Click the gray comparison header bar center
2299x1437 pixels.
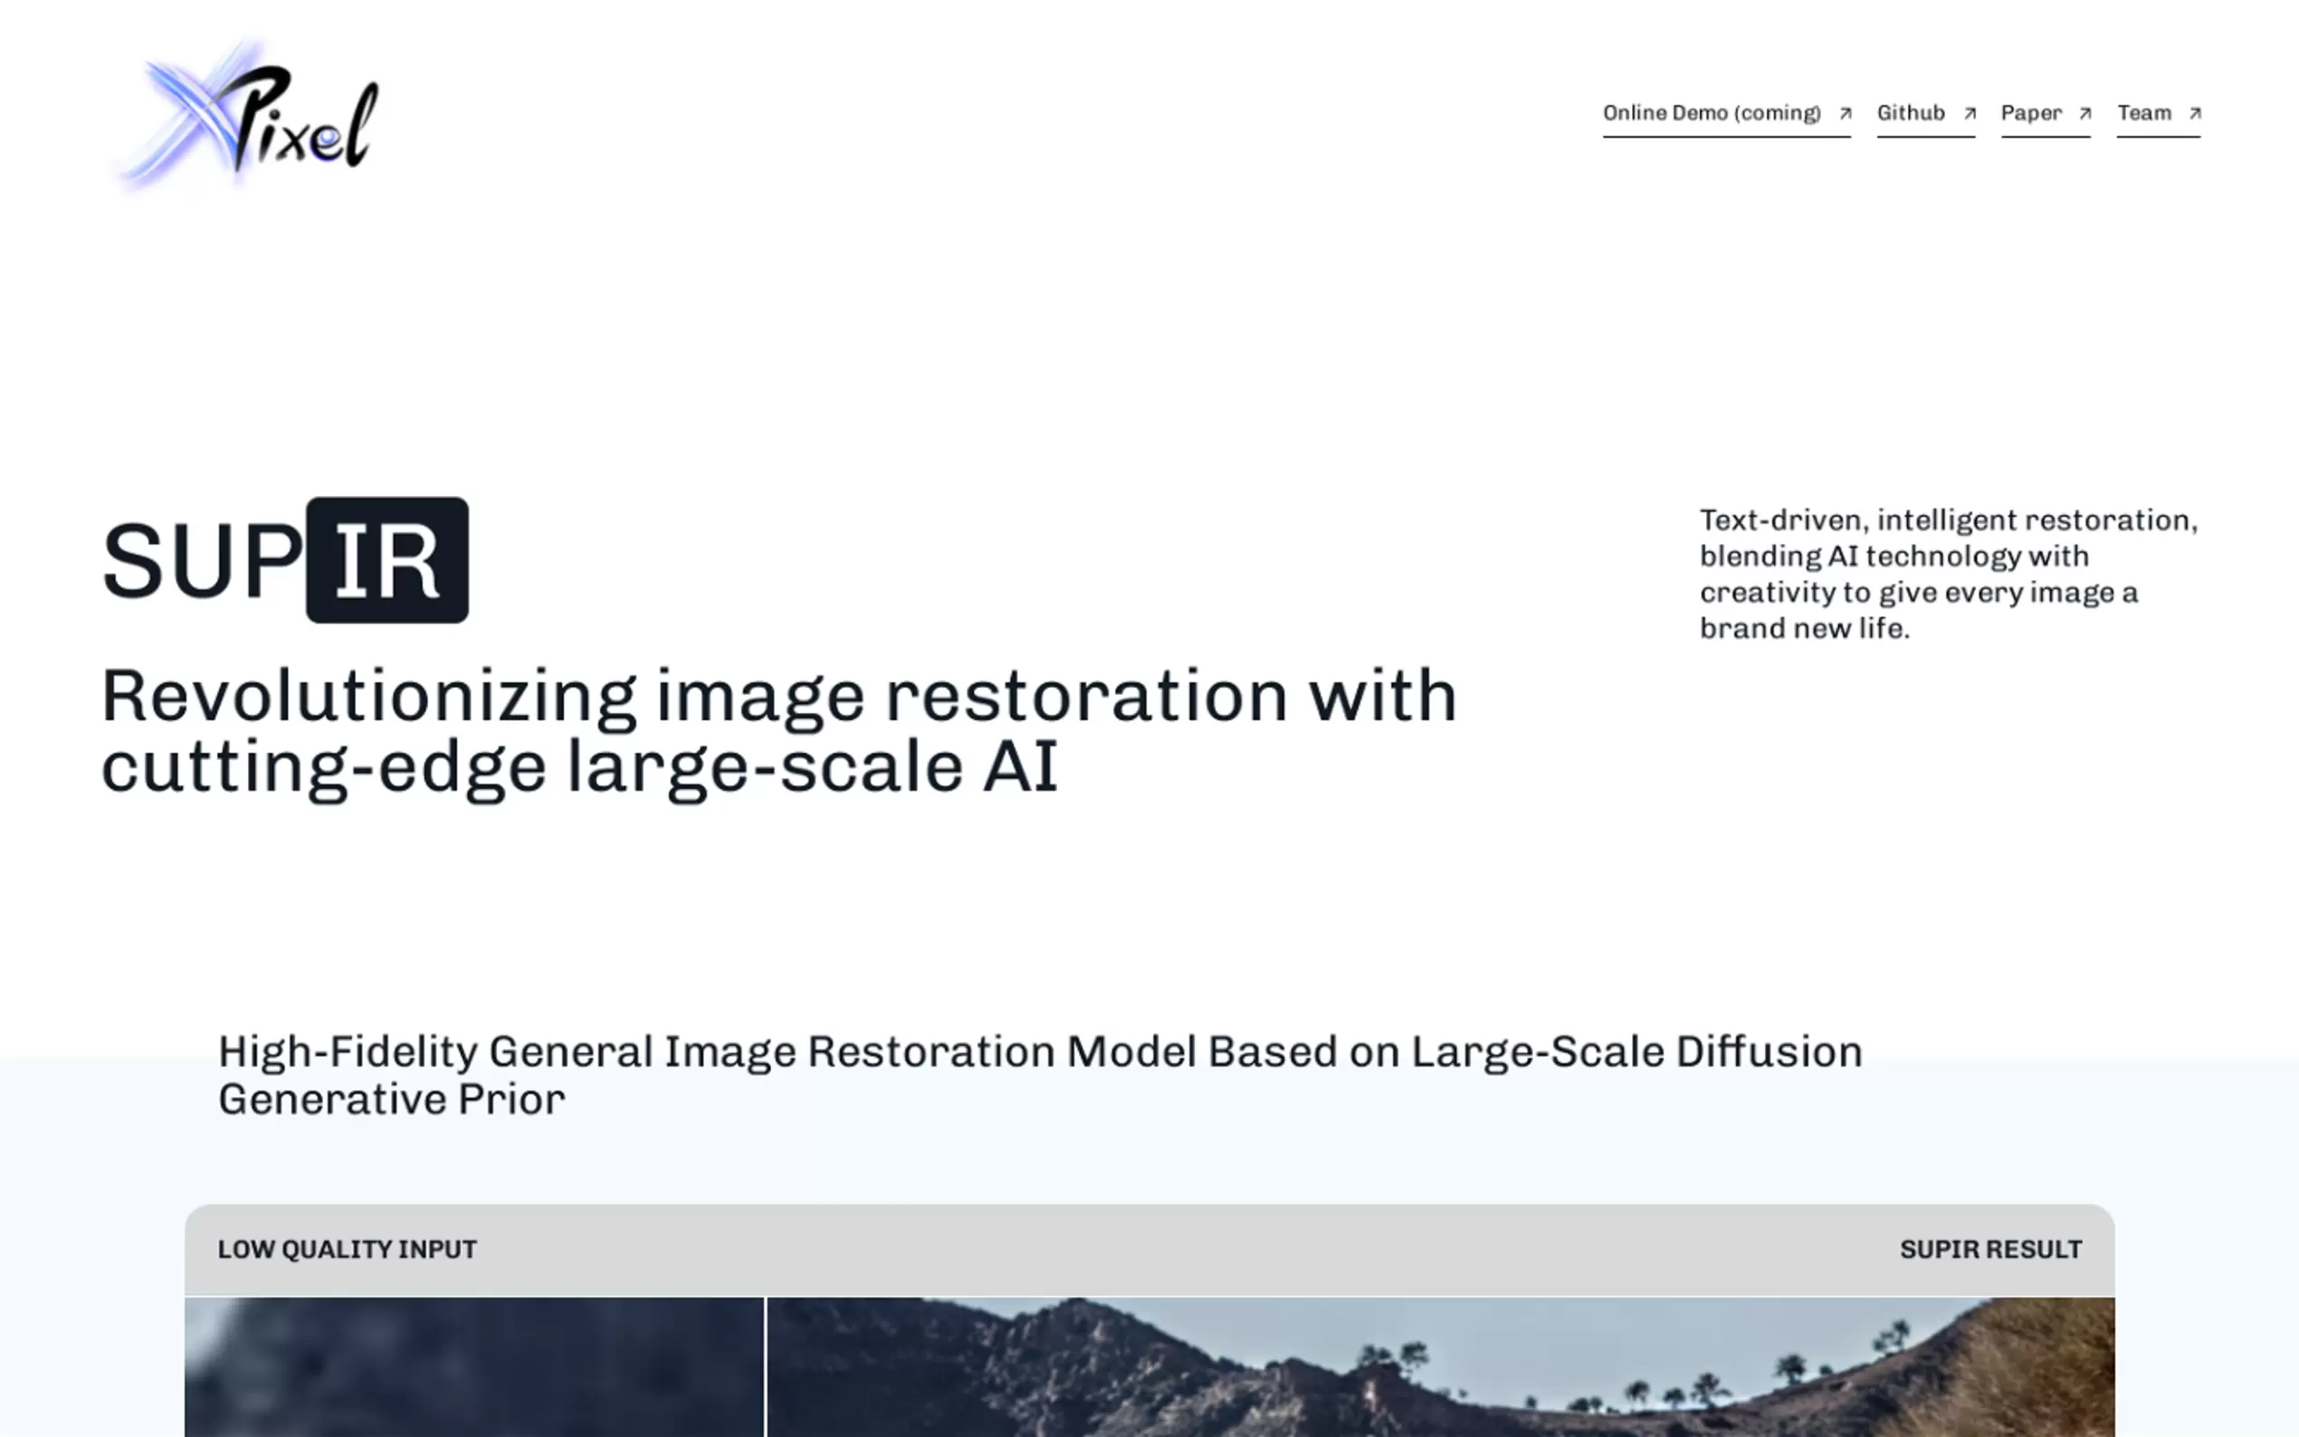pos(1149,1249)
